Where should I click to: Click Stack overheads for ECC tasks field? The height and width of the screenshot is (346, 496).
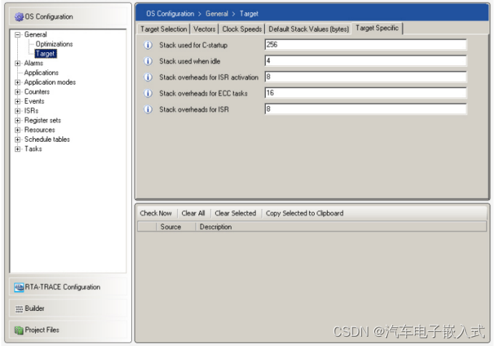(366, 93)
